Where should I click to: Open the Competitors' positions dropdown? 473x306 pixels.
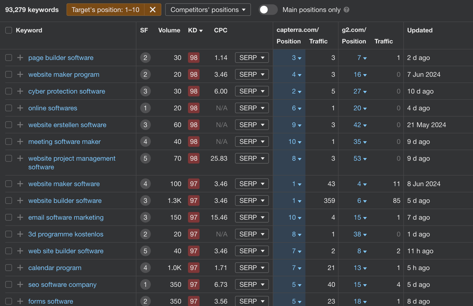(x=208, y=10)
